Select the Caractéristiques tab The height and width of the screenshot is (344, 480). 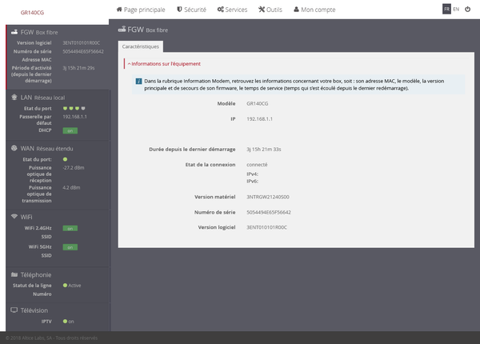click(141, 47)
